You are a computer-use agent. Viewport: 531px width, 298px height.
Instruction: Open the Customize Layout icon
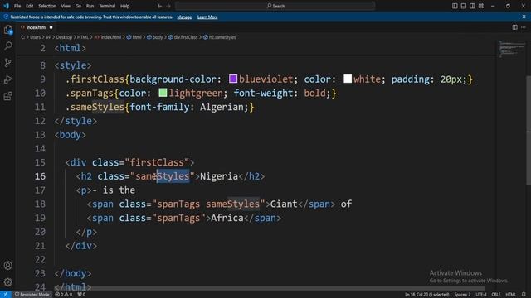point(481,6)
